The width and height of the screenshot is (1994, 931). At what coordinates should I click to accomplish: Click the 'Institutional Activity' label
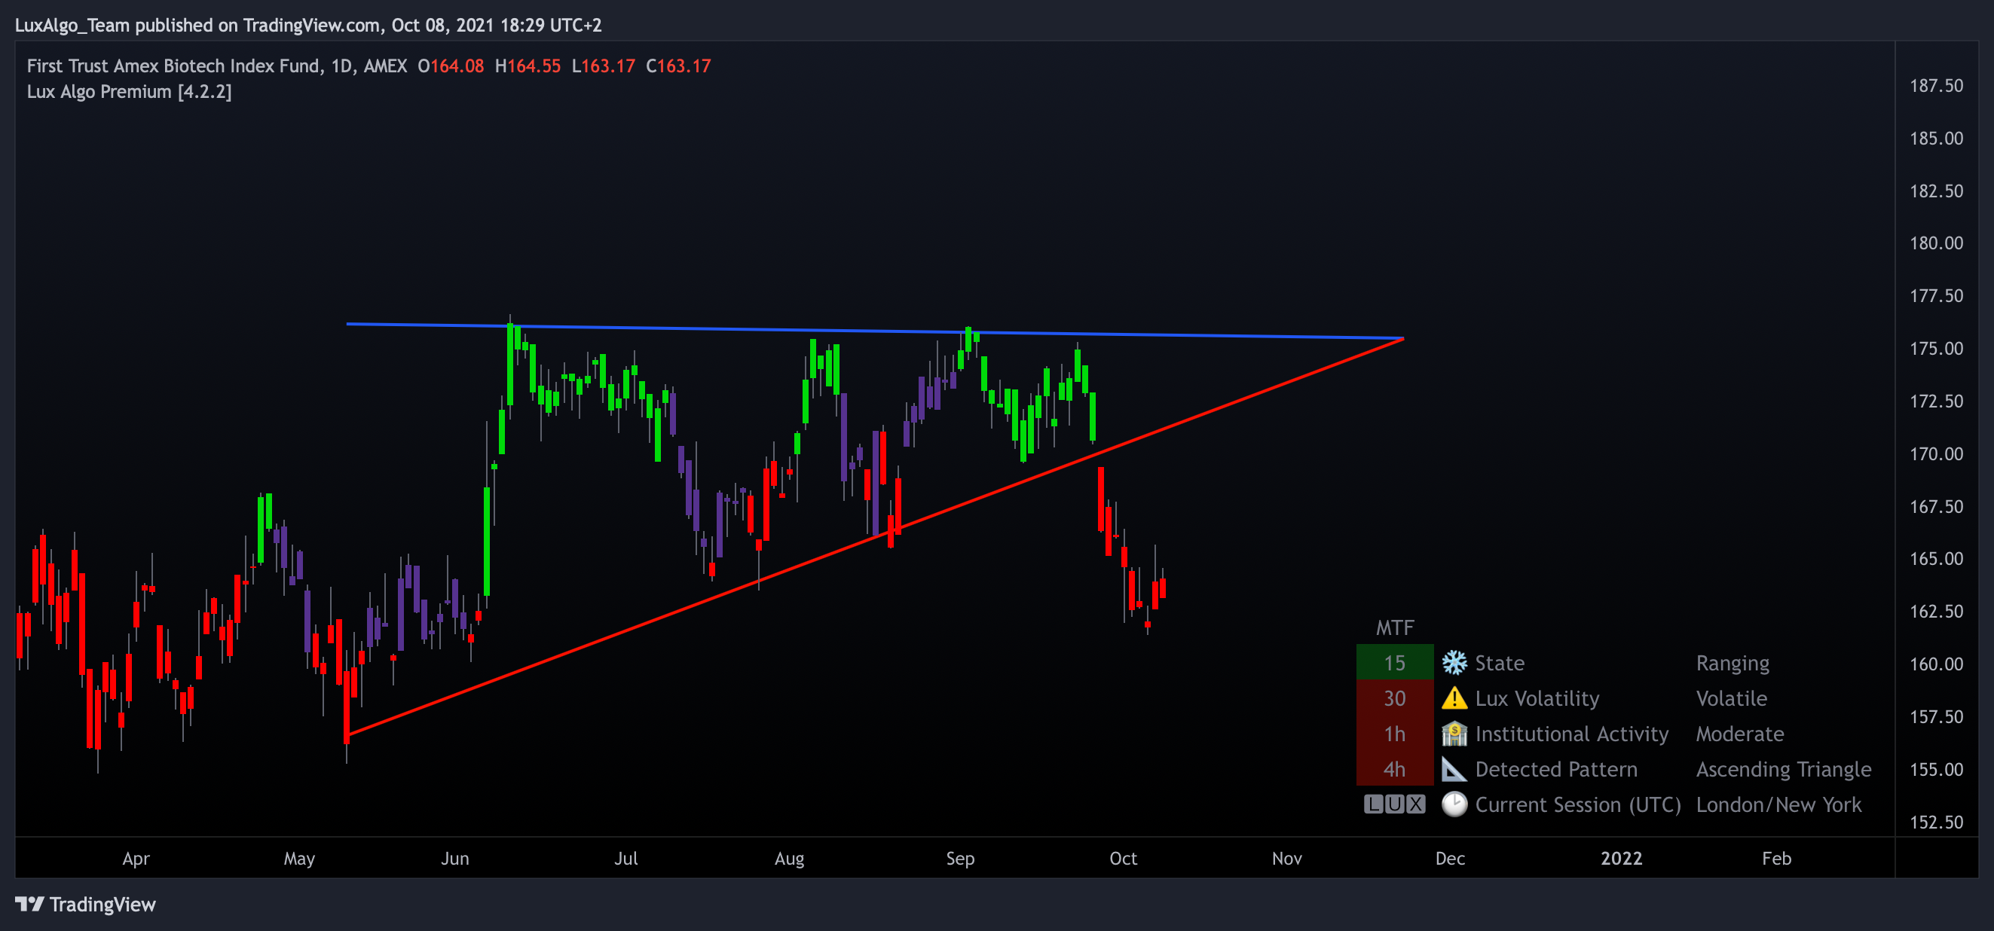pyautogui.click(x=1572, y=734)
